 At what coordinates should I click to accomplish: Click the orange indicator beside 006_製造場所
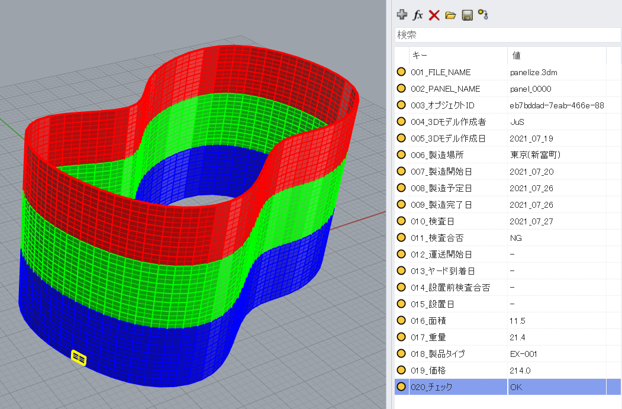[x=402, y=154]
